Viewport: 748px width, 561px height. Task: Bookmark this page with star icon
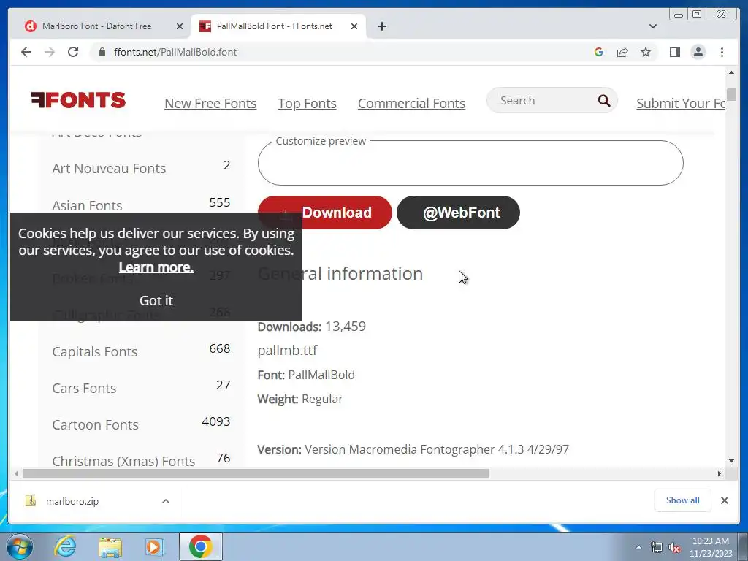point(646,52)
